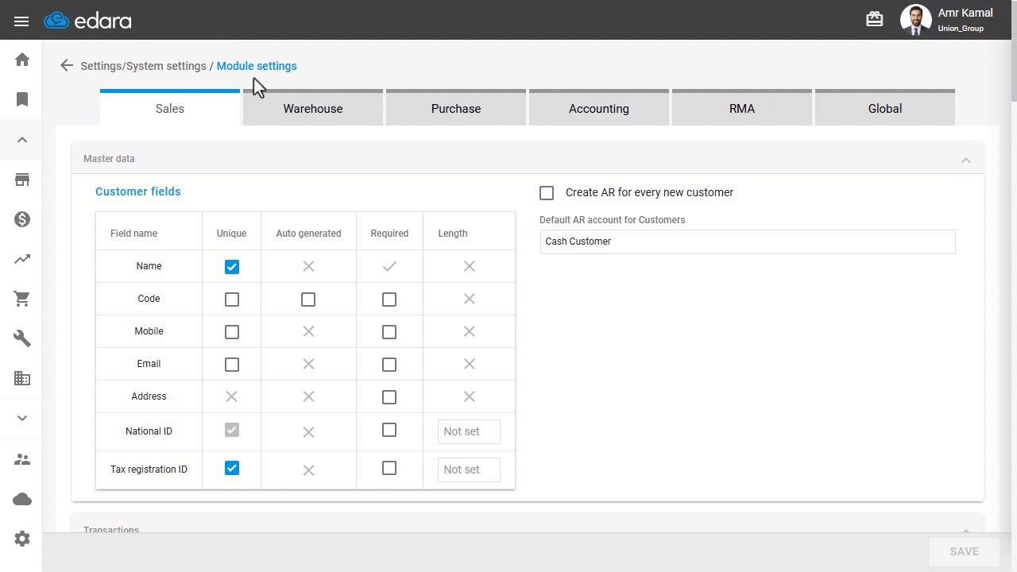Enable Create AR for every new customer

click(x=547, y=193)
